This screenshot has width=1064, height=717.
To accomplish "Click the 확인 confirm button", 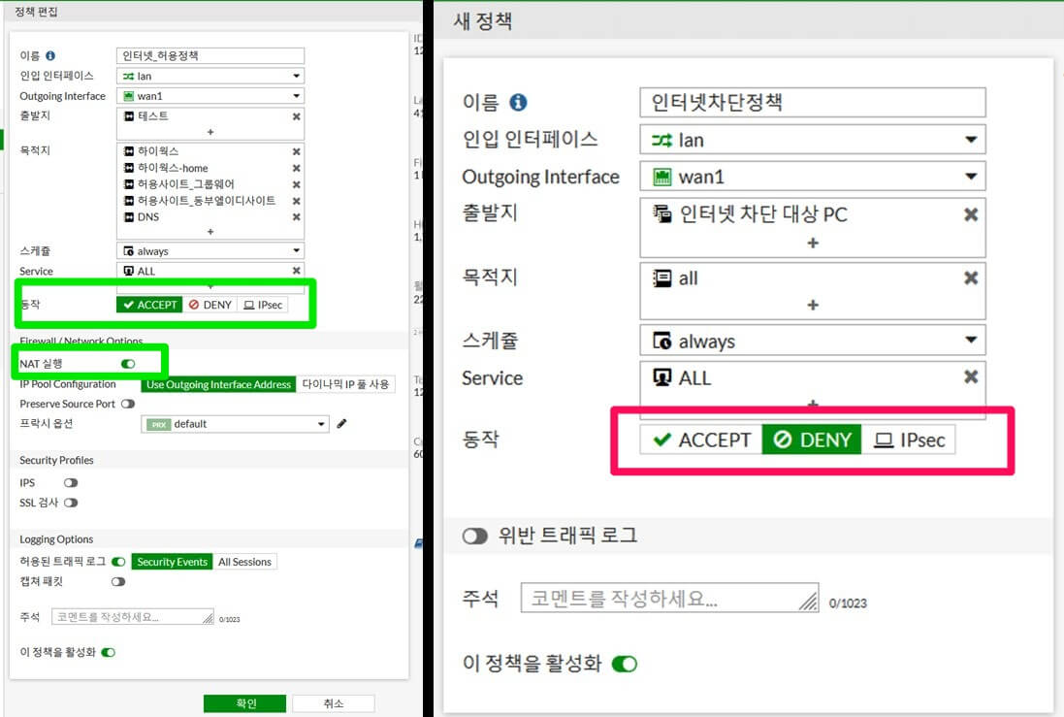I will (x=245, y=703).
